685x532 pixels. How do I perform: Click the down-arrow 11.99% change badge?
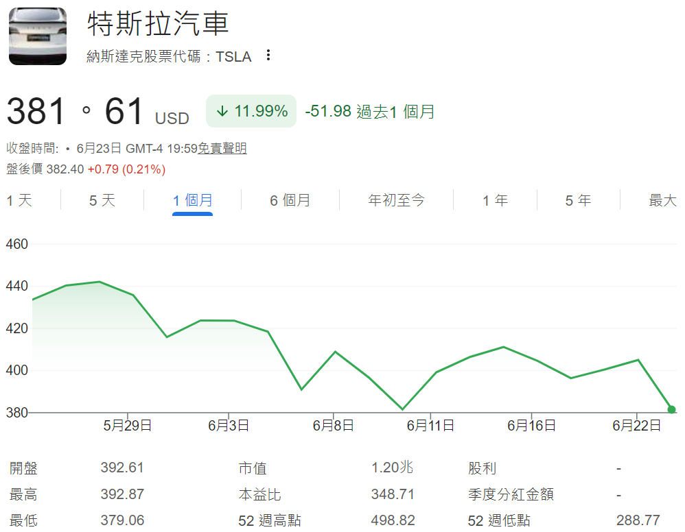point(251,111)
